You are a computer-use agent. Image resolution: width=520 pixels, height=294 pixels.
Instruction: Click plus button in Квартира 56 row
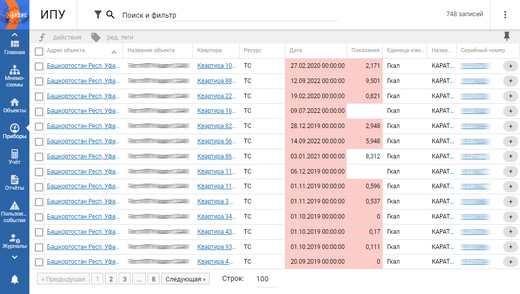point(511,141)
